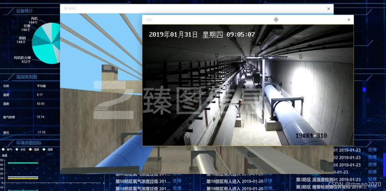Click the 名称 column header
This screenshot has width=386, height=191.
point(6,86)
